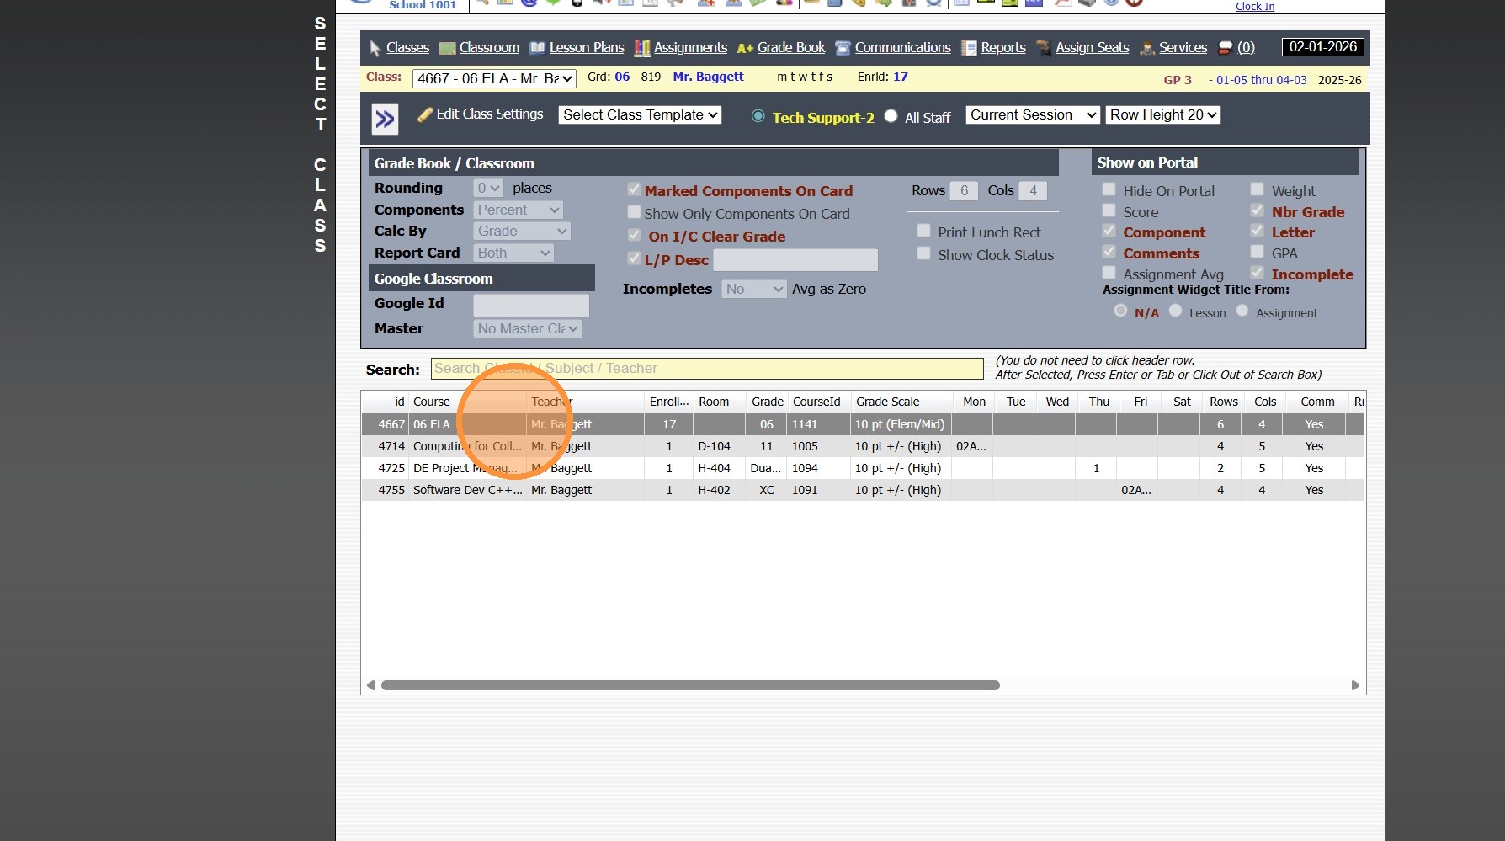1505x841 pixels.
Task: Enable Print Lunch Rect checkbox
Action: [923, 232]
